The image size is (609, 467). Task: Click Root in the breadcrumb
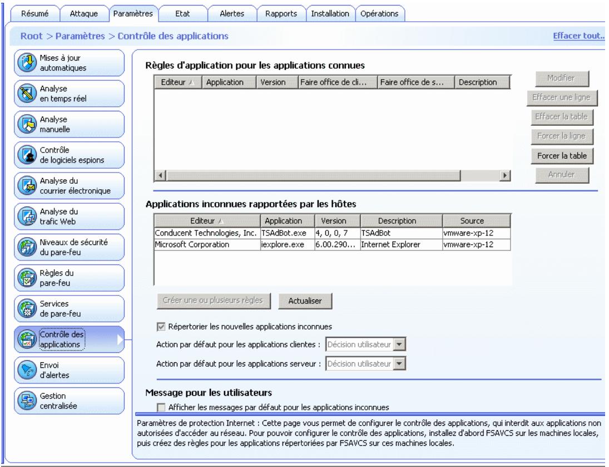coord(32,36)
